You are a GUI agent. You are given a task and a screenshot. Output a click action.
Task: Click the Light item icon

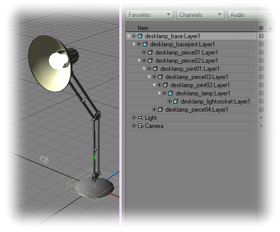141,118
